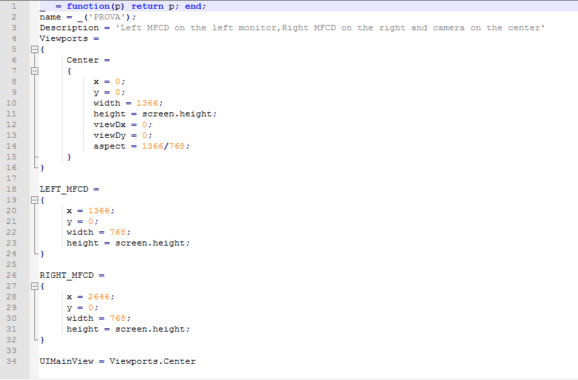Collapse the LEFT_MFCD block fold marker
The width and height of the screenshot is (578, 380).
[34, 200]
